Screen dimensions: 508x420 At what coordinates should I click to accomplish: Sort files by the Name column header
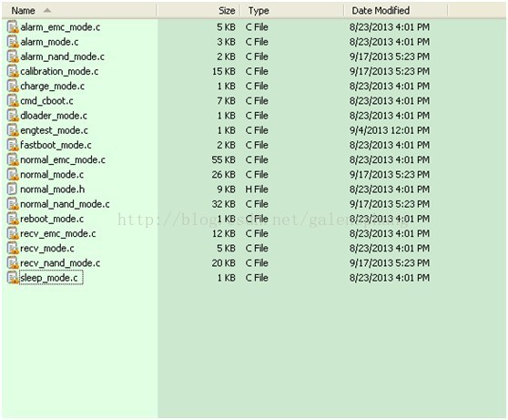(79, 10)
